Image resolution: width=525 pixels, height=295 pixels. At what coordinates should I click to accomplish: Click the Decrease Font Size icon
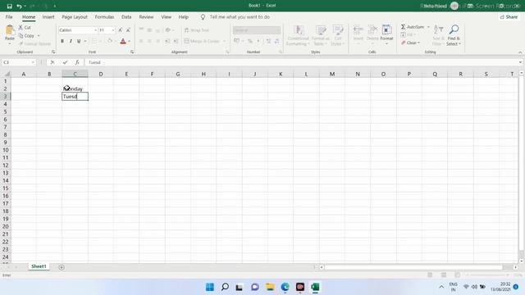point(128,30)
